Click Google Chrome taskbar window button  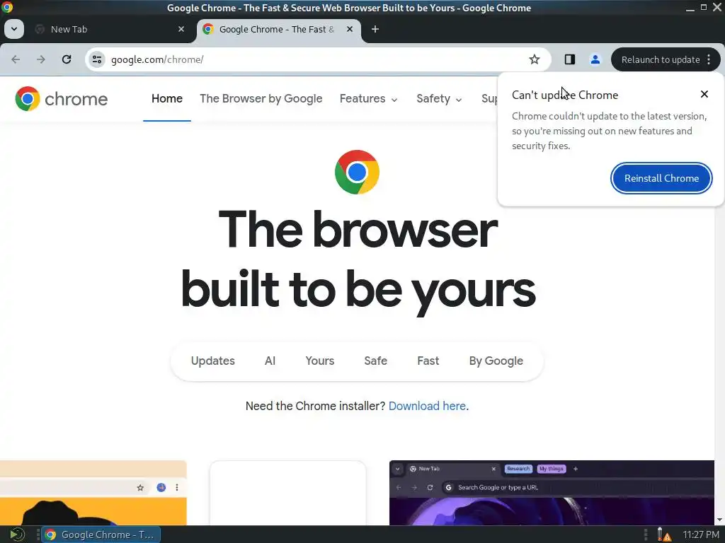click(x=101, y=535)
